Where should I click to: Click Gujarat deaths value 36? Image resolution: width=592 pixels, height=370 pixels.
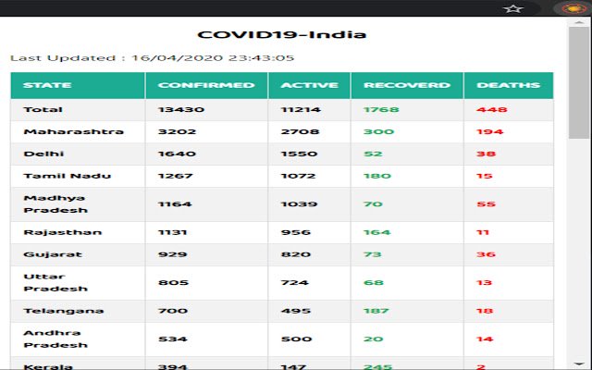[486, 254]
